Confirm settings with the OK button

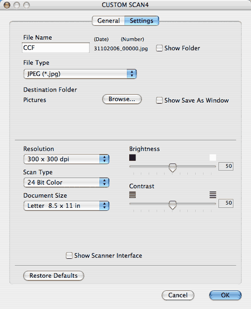pos(225,295)
